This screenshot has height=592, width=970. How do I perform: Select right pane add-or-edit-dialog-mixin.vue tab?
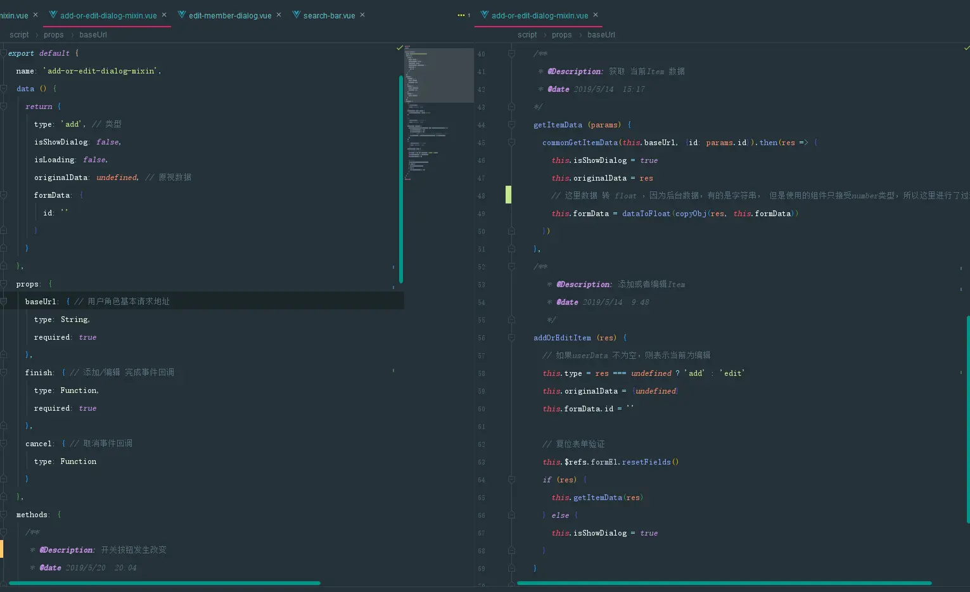[540, 15]
